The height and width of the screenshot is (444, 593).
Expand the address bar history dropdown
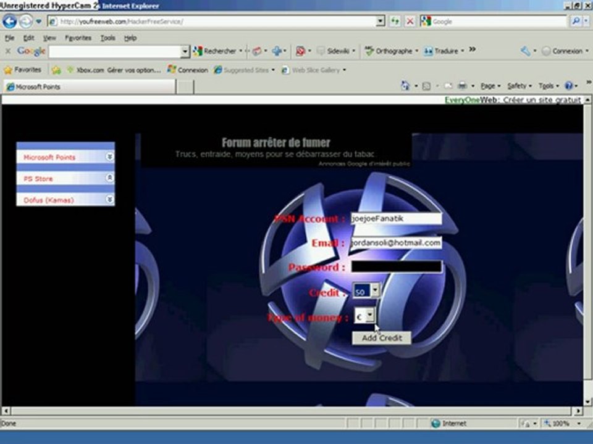(381, 22)
